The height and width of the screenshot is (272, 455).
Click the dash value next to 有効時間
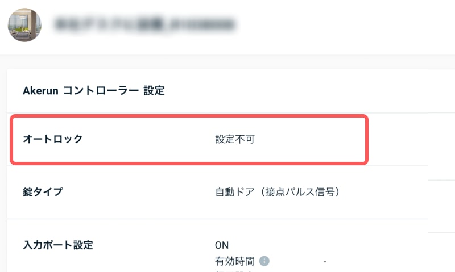click(325, 261)
